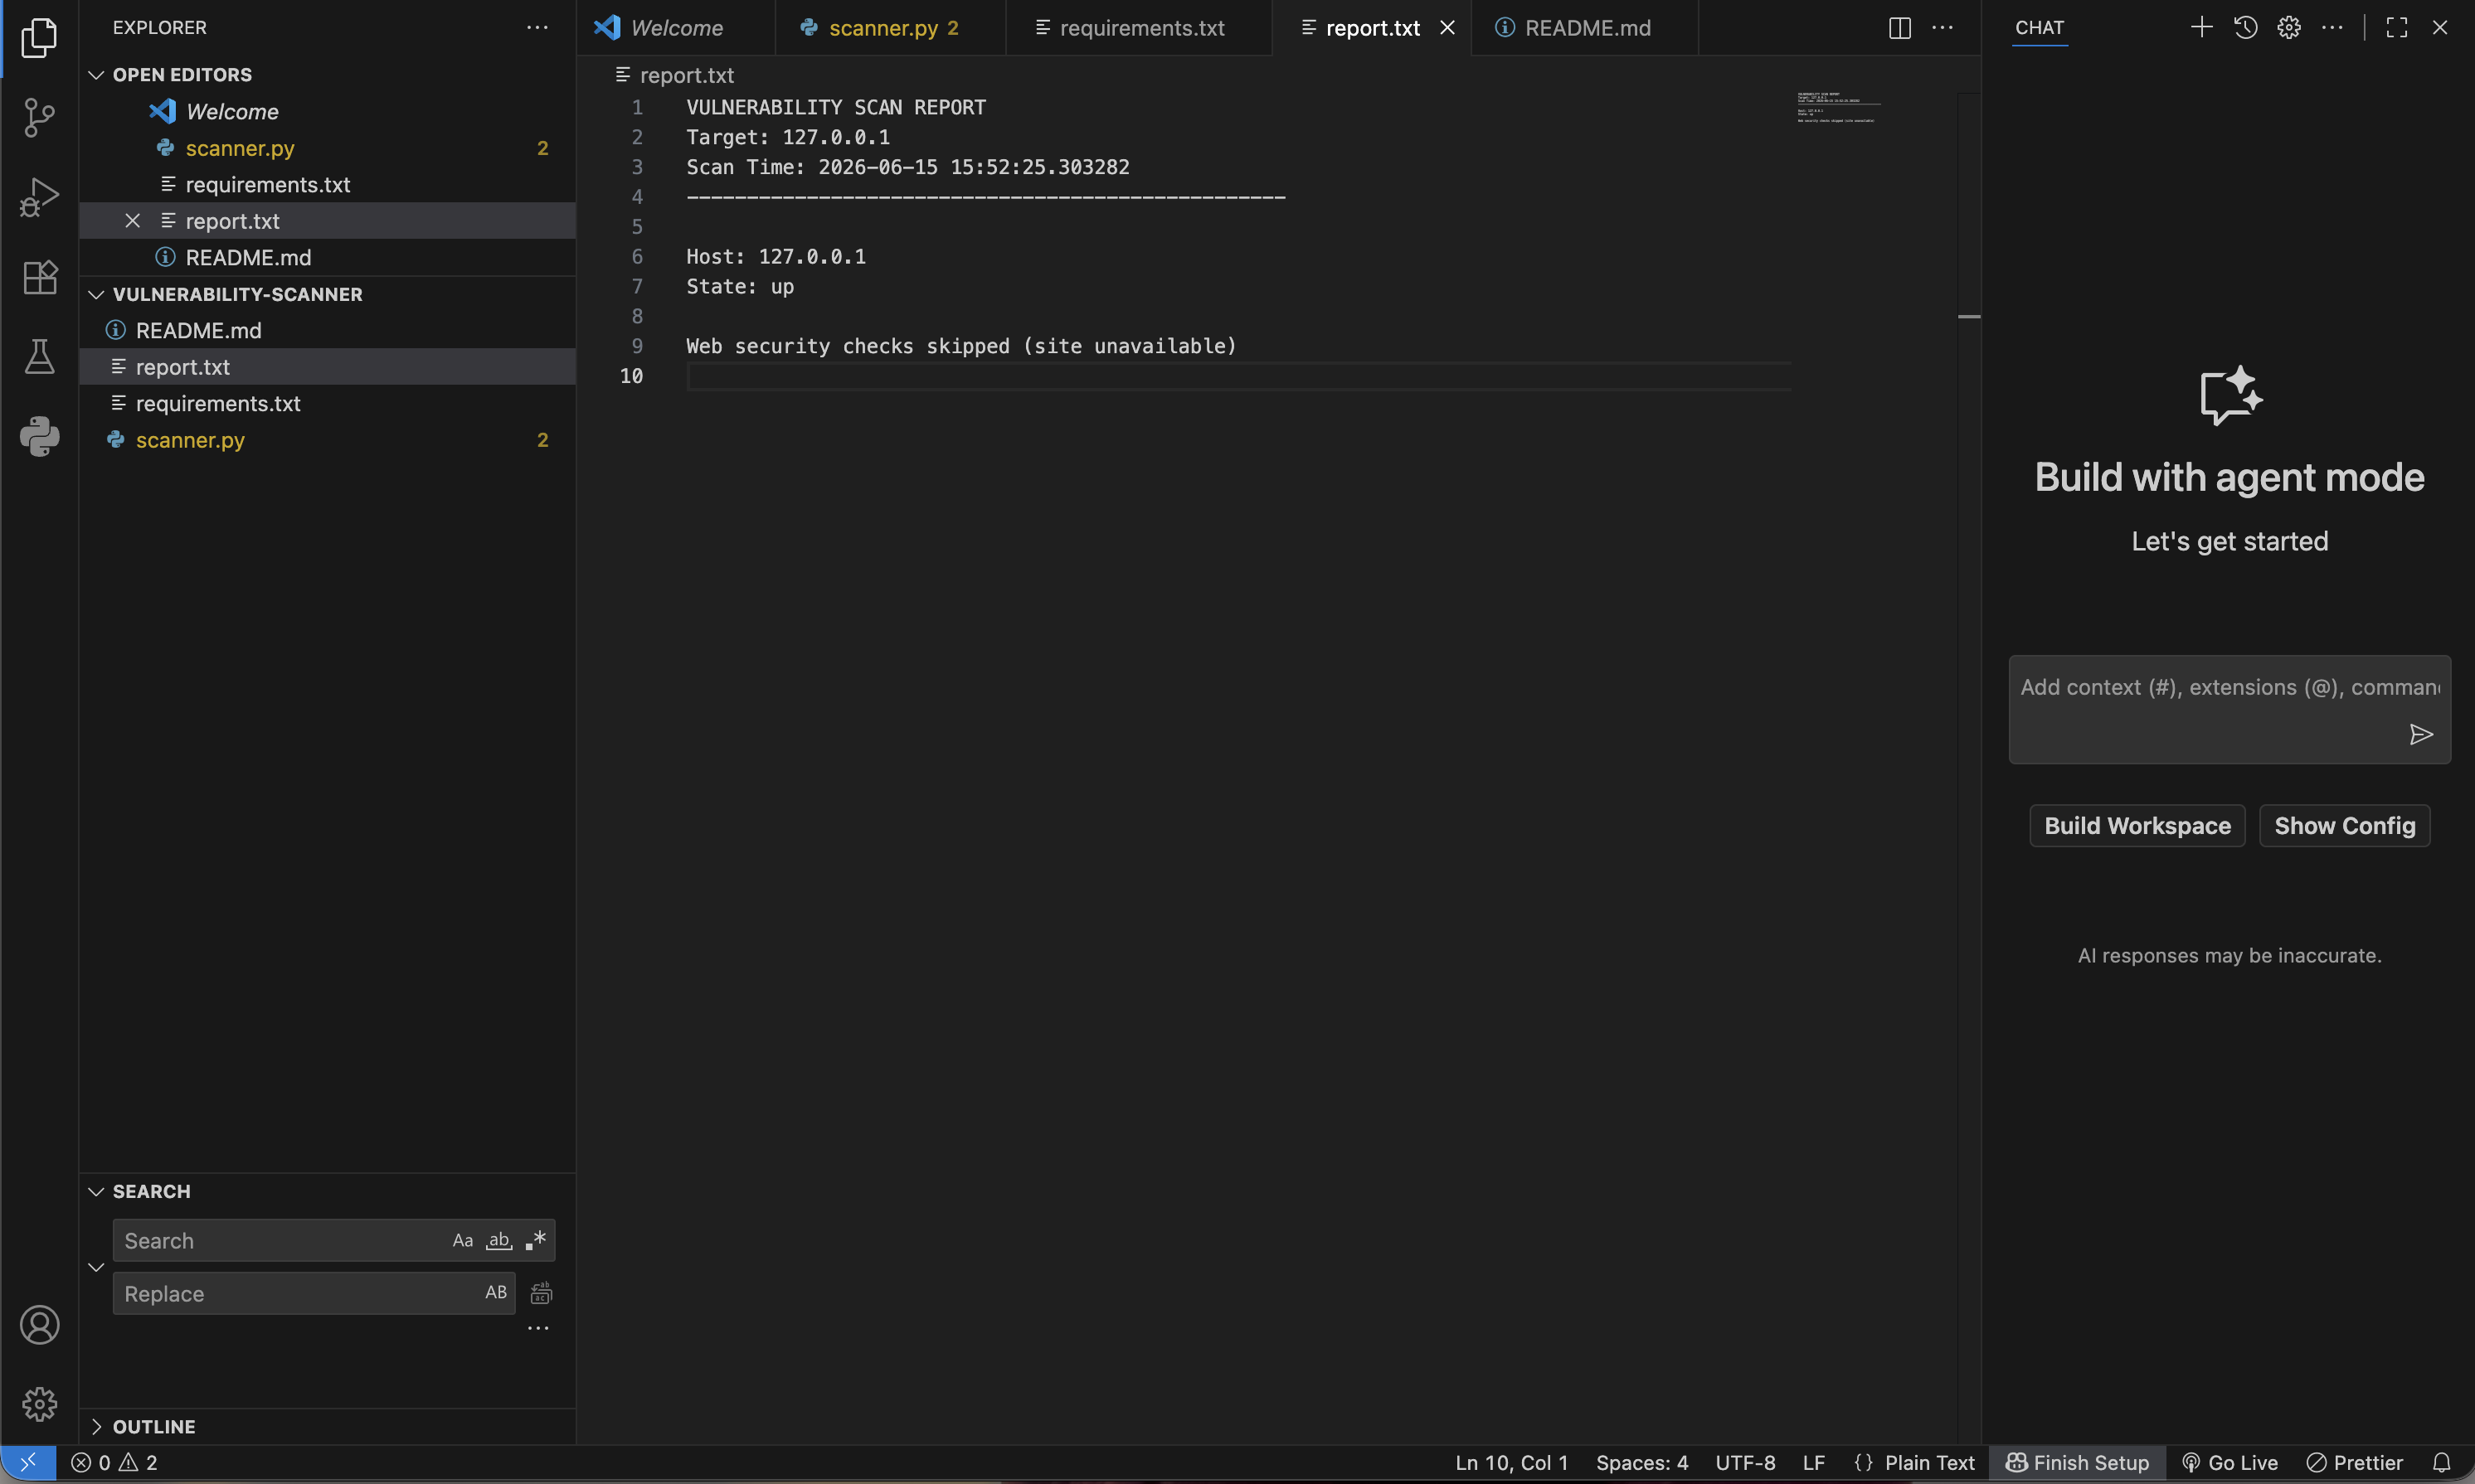The height and width of the screenshot is (1484, 2475).
Task: Close the chat panel
Action: coord(2440,28)
